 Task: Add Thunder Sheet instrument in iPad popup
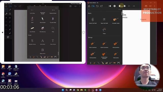pyautogui.click(x=53, y=20)
